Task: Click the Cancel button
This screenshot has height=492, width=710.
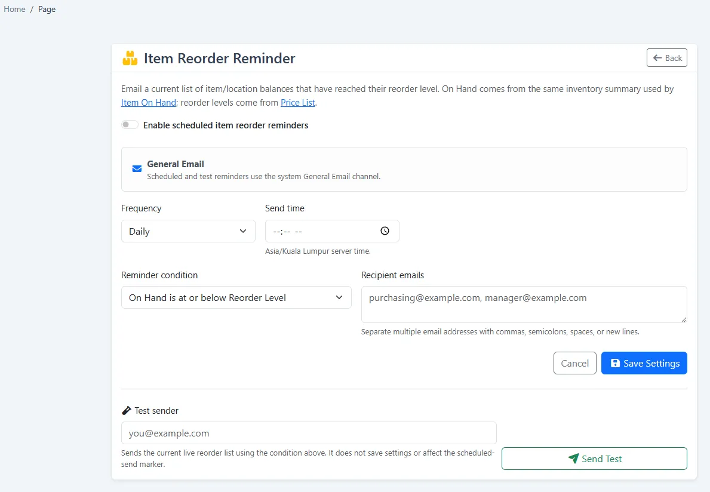Action: coord(574,363)
